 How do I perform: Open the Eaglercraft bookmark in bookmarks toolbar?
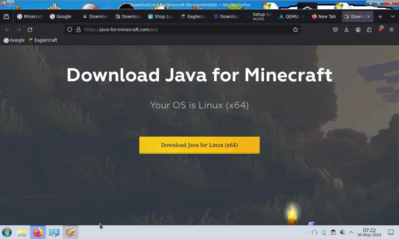coord(43,40)
